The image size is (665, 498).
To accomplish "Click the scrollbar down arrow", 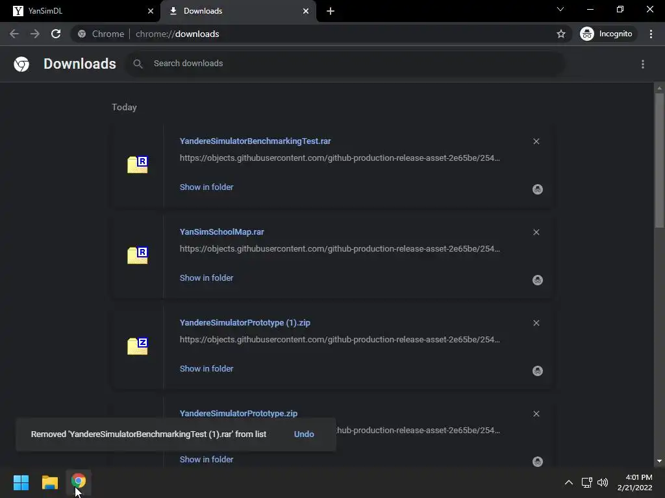I will (659, 461).
